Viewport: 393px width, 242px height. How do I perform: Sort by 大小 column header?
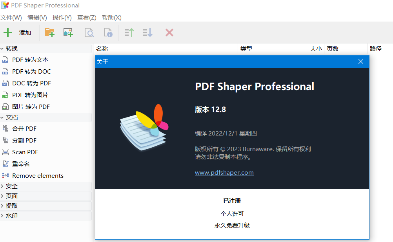point(303,49)
